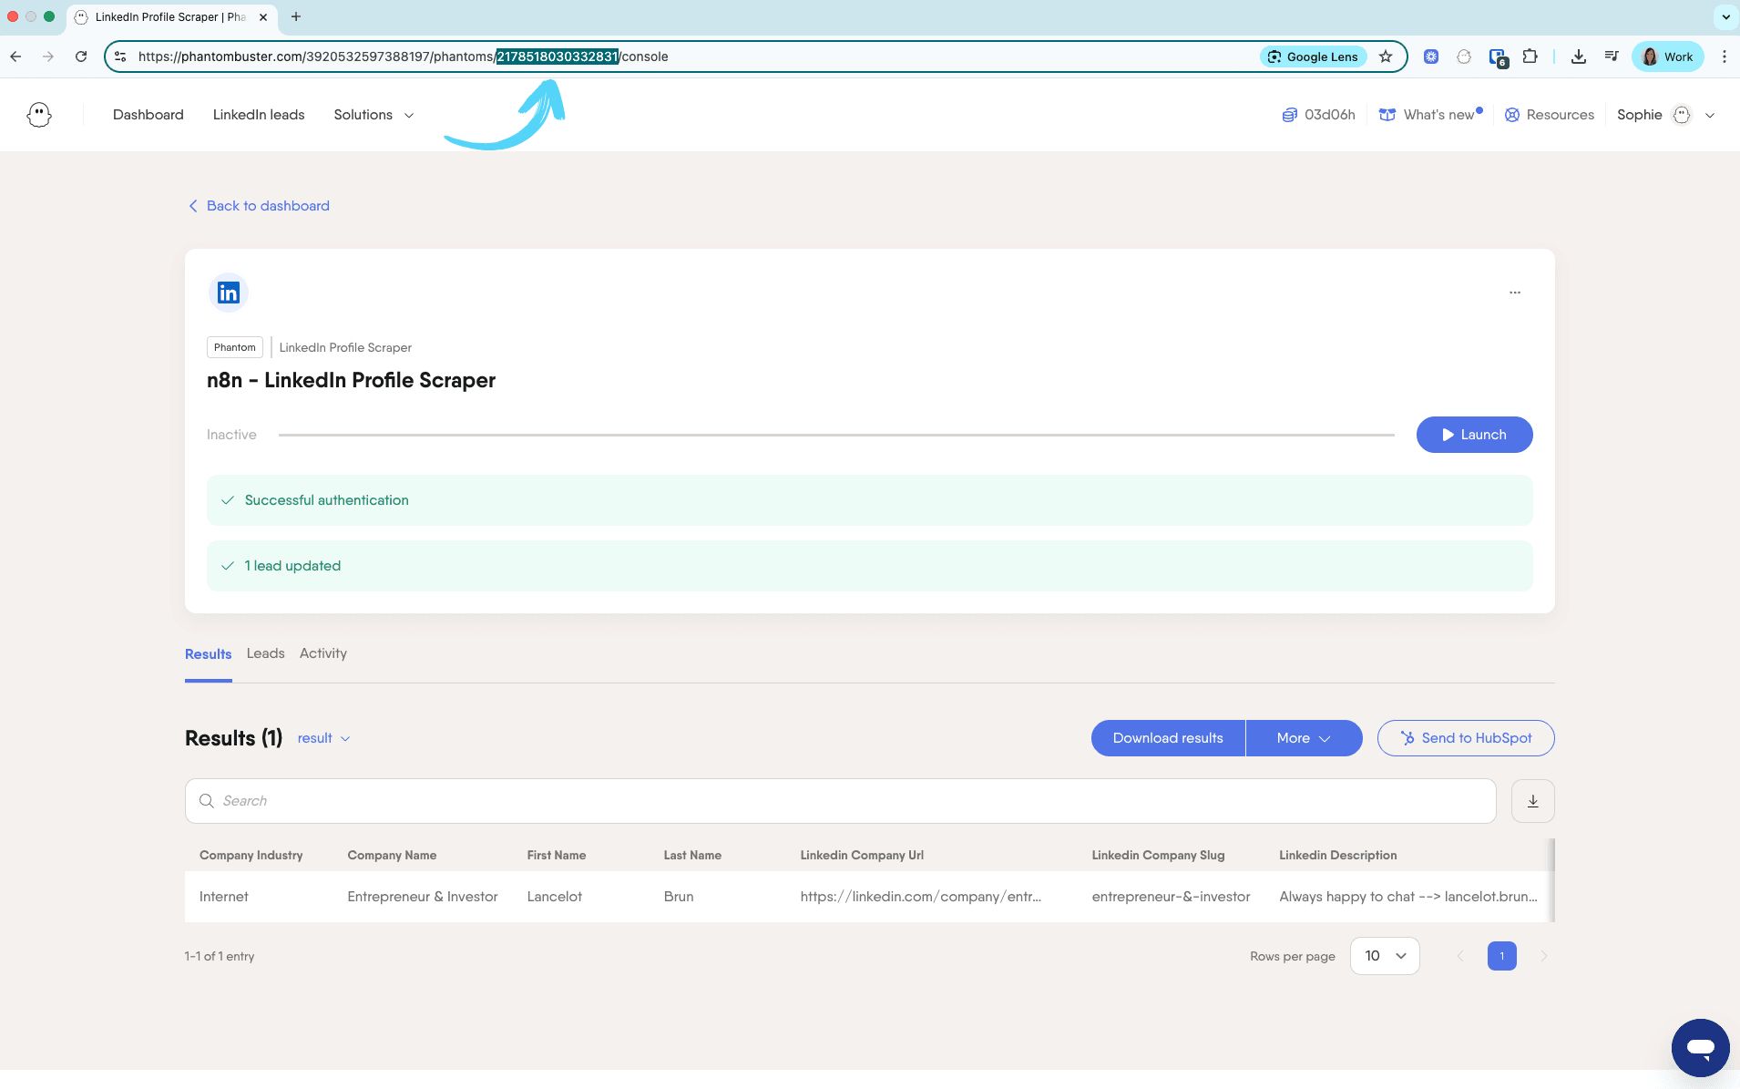
Task: Open the Work profile menu
Action: (1667, 57)
